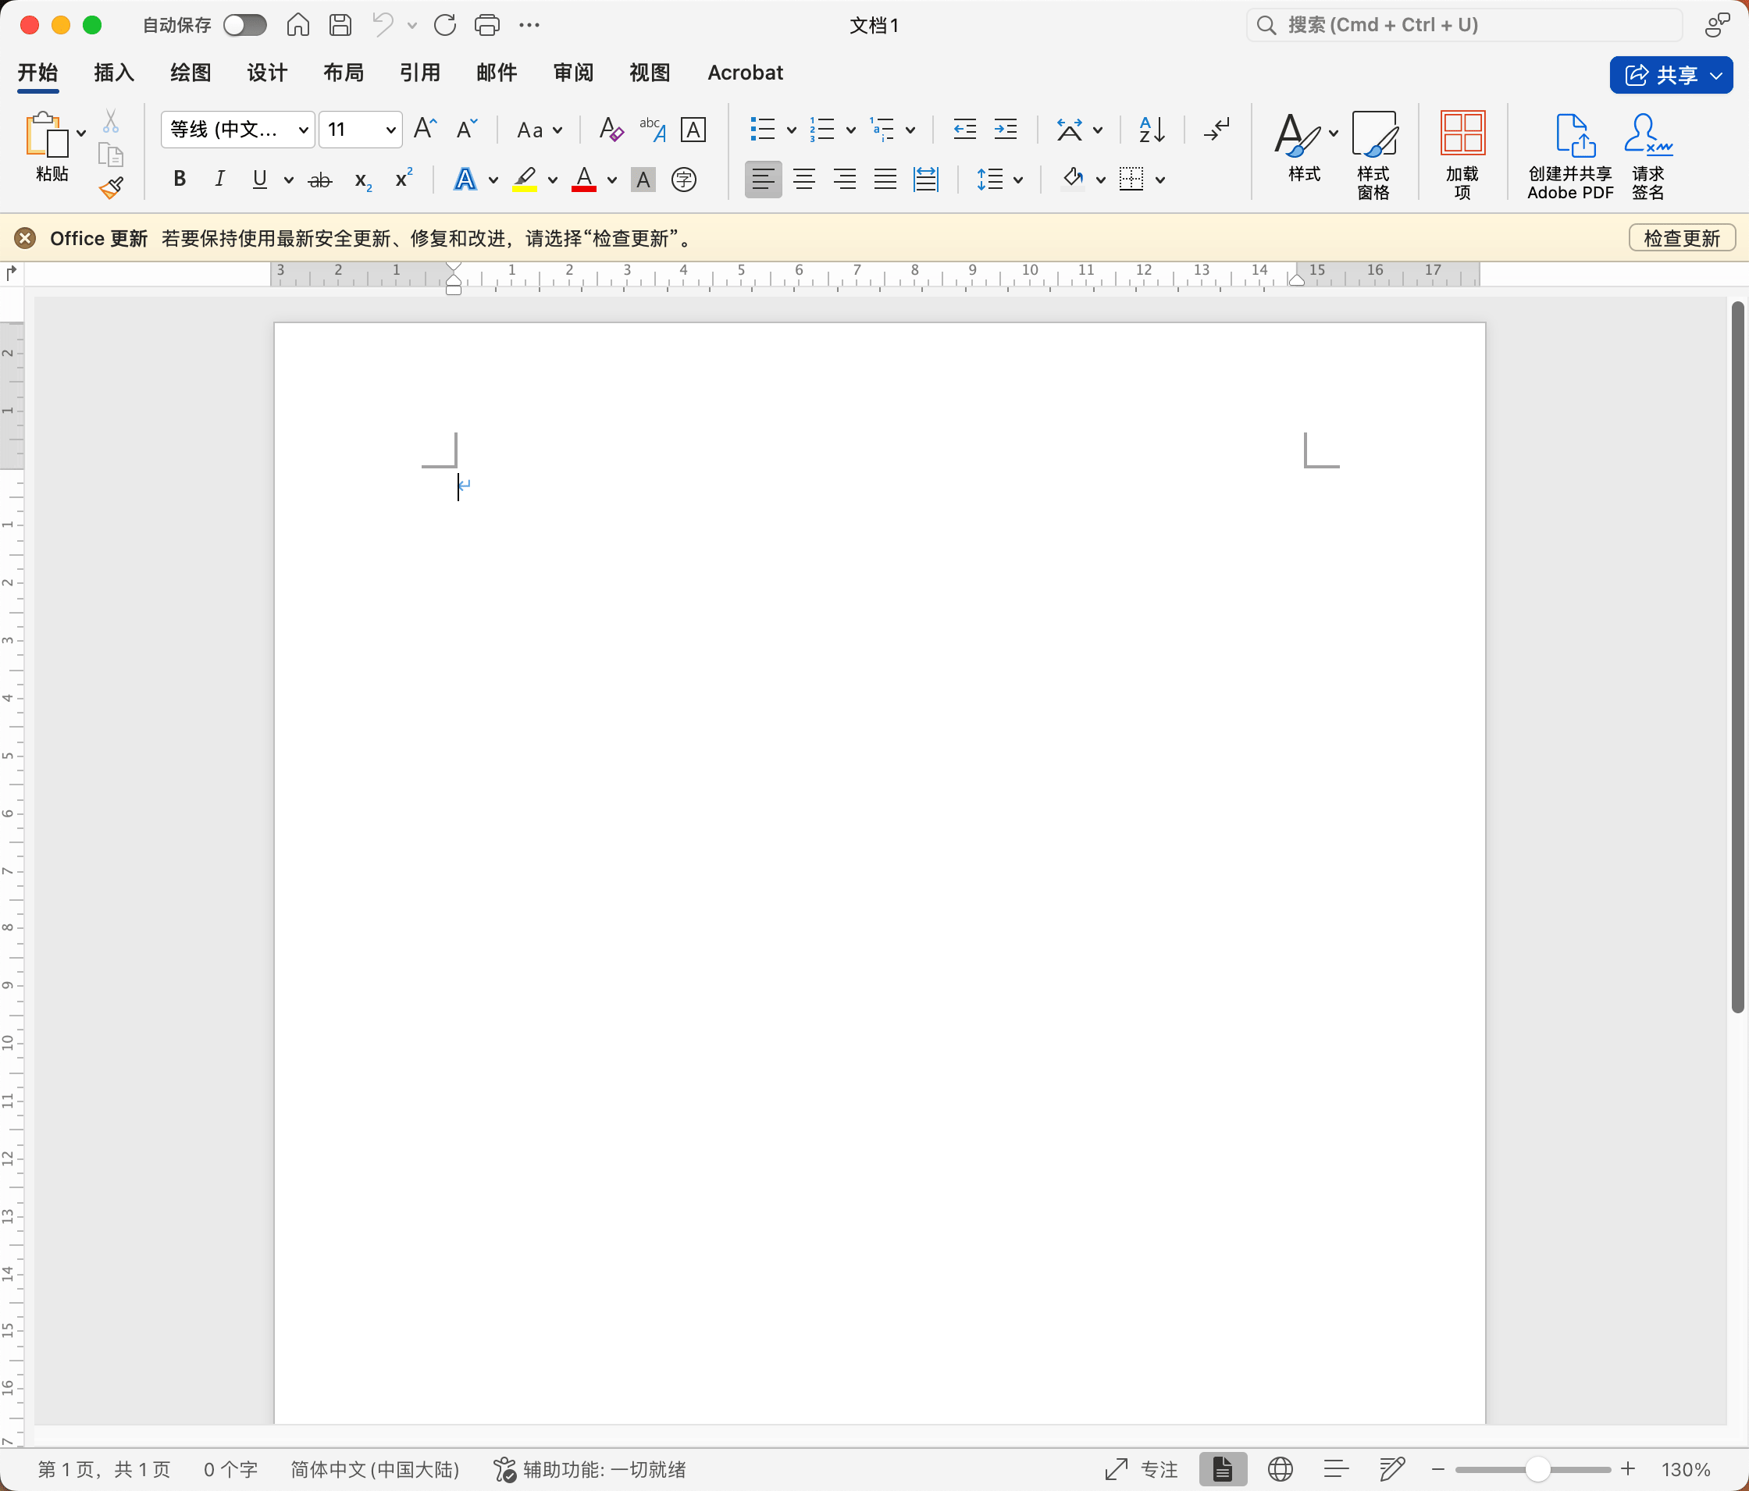
Task: Open the 审阅 ribbon tab
Action: pos(573,73)
